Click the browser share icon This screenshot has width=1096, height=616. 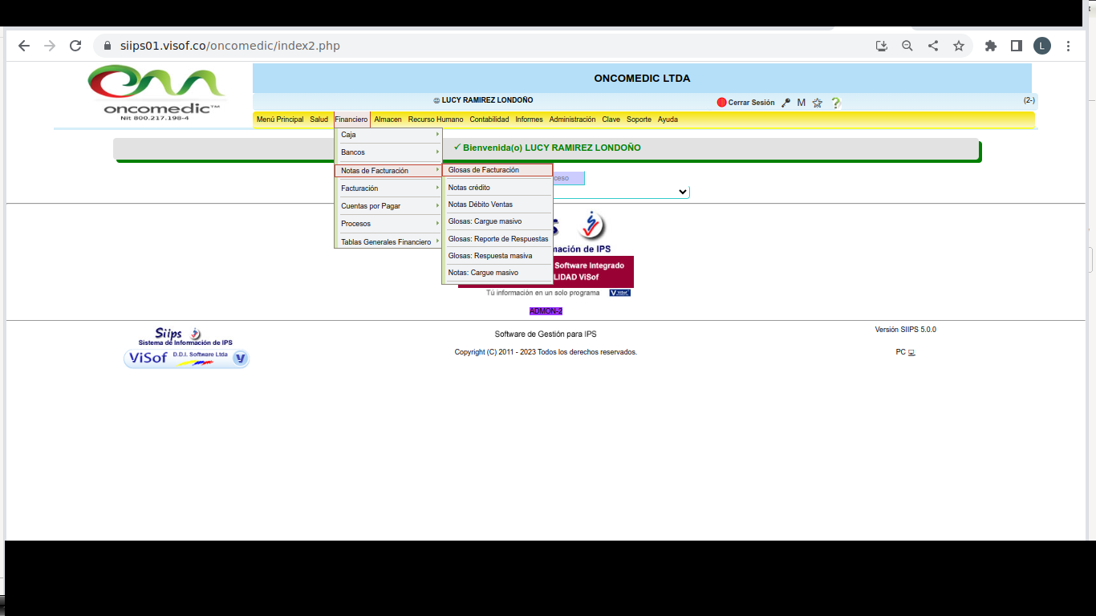pos(932,46)
